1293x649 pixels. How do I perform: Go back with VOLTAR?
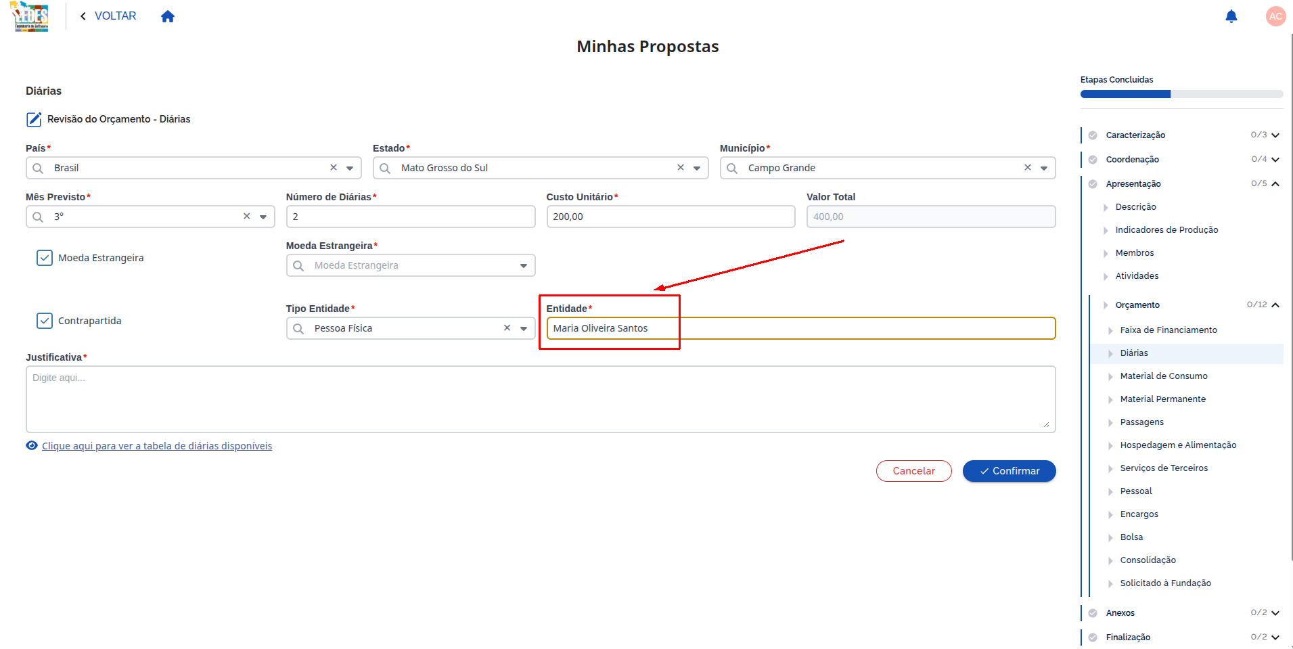[x=108, y=16]
